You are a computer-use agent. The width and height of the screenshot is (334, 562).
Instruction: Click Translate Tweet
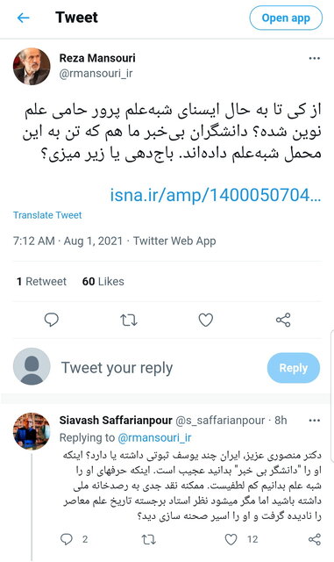point(47,215)
